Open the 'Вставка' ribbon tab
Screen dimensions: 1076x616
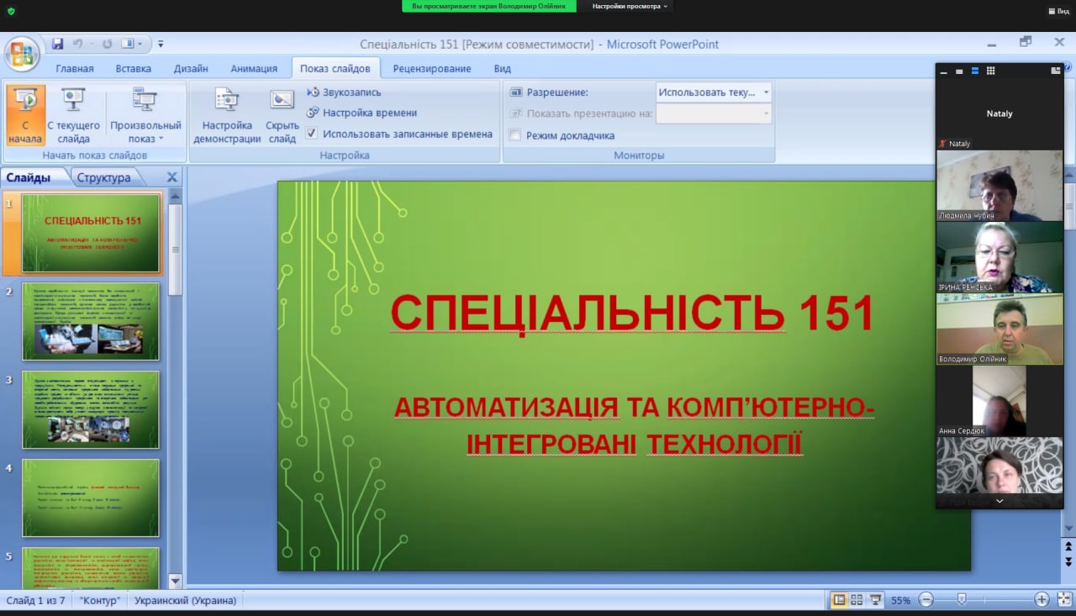click(133, 69)
